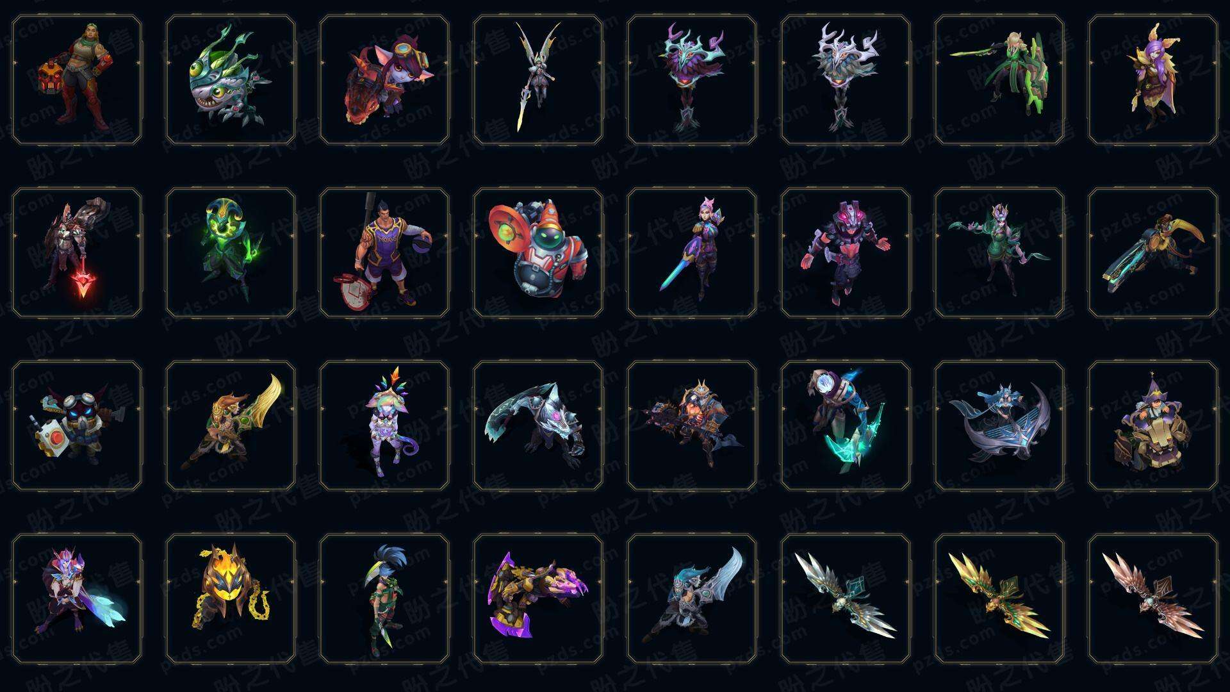Open the knight with glowing red crystal sword
The height and width of the screenshot is (692, 1230).
click(77, 252)
